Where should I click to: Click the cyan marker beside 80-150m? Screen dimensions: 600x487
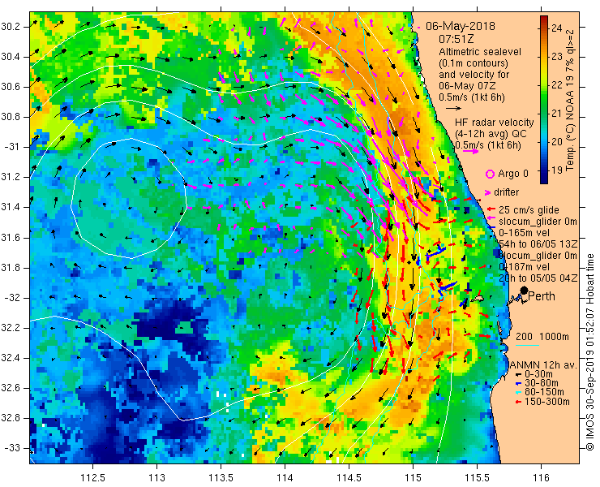pos(518,392)
